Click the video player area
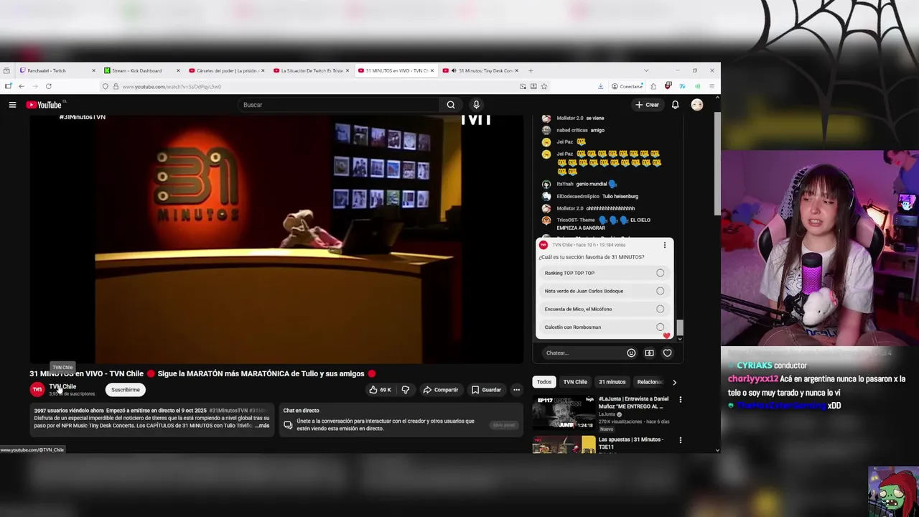The image size is (919, 517). (x=276, y=239)
